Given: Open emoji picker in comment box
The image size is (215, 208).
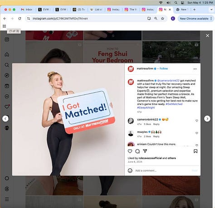Looking at the screenshot, I should pos(130,170).
